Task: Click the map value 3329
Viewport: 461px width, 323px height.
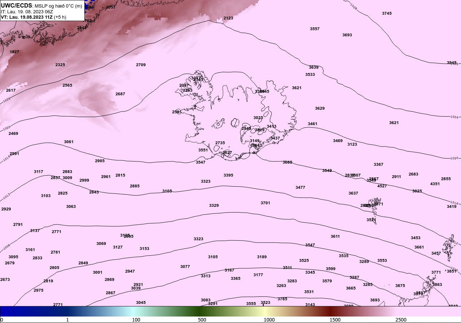Action: click(214, 205)
